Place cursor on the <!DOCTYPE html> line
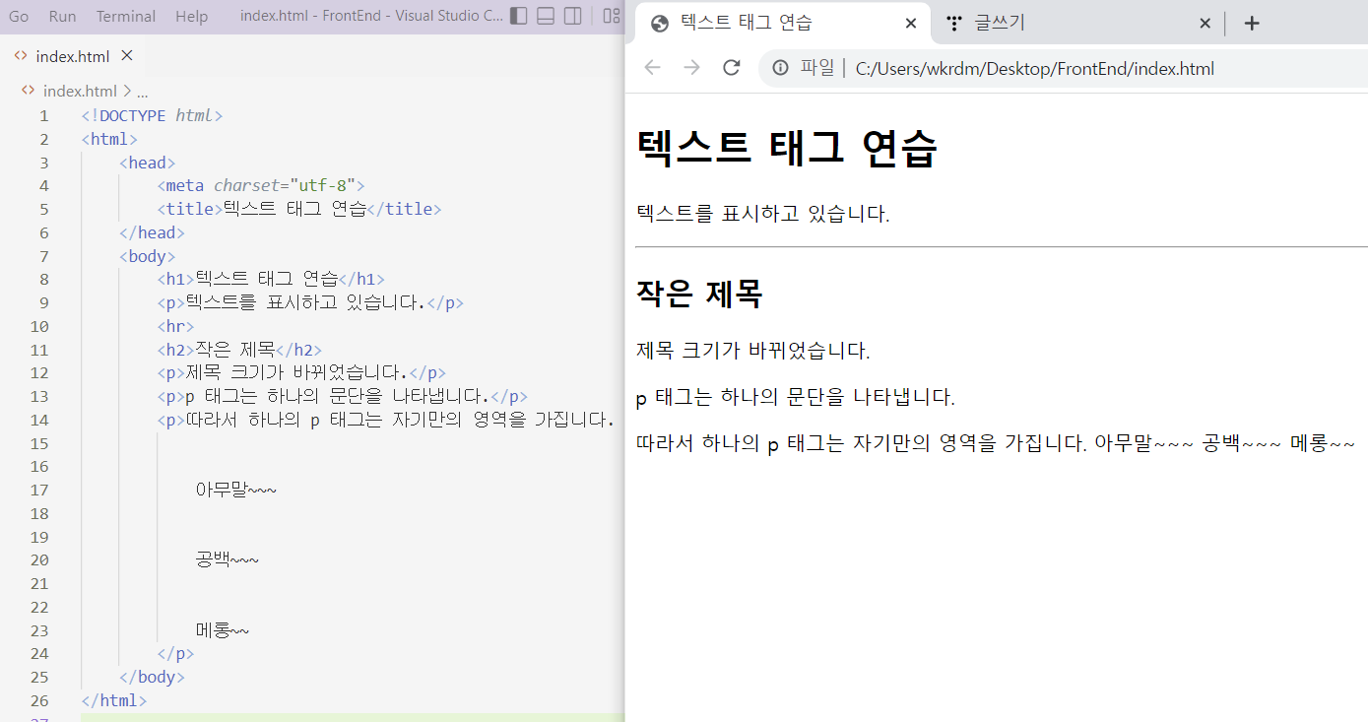This screenshot has height=722, width=1368. click(x=152, y=115)
